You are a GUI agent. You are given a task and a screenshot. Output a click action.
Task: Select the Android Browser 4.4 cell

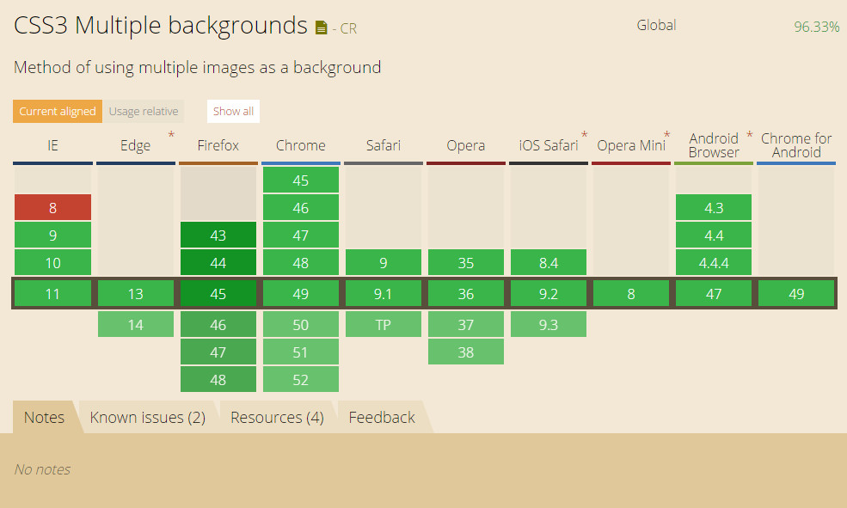pyautogui.click(x=714, y=235)
